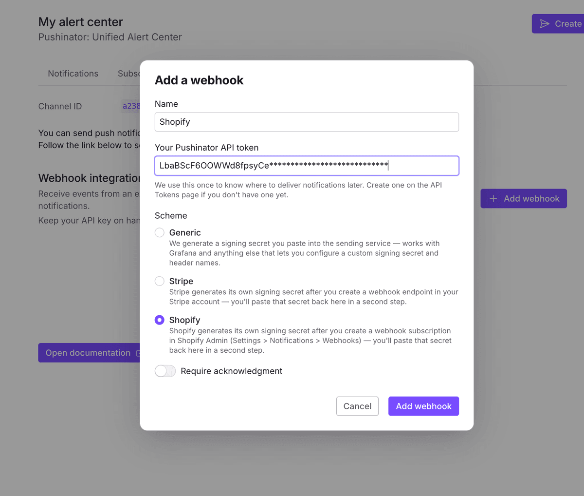Image resolution: width=584 pixels, height=496 pixels.
Task: Click the Stripe scheme description text
Action: point(314,297)
